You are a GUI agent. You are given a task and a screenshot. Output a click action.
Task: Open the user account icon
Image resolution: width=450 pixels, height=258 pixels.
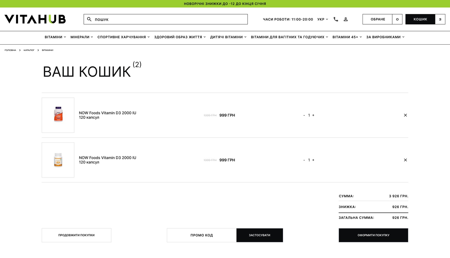click(x=346, y=19)
